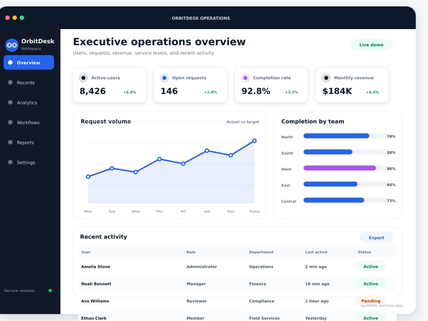Select the Sun data point on chart
This screenshot has width=428, height=321.
click(x=231, y=155)
